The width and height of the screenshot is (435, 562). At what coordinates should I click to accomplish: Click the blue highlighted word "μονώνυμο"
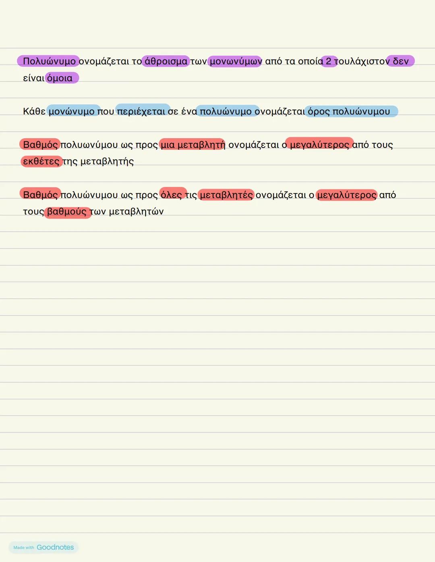72,111
